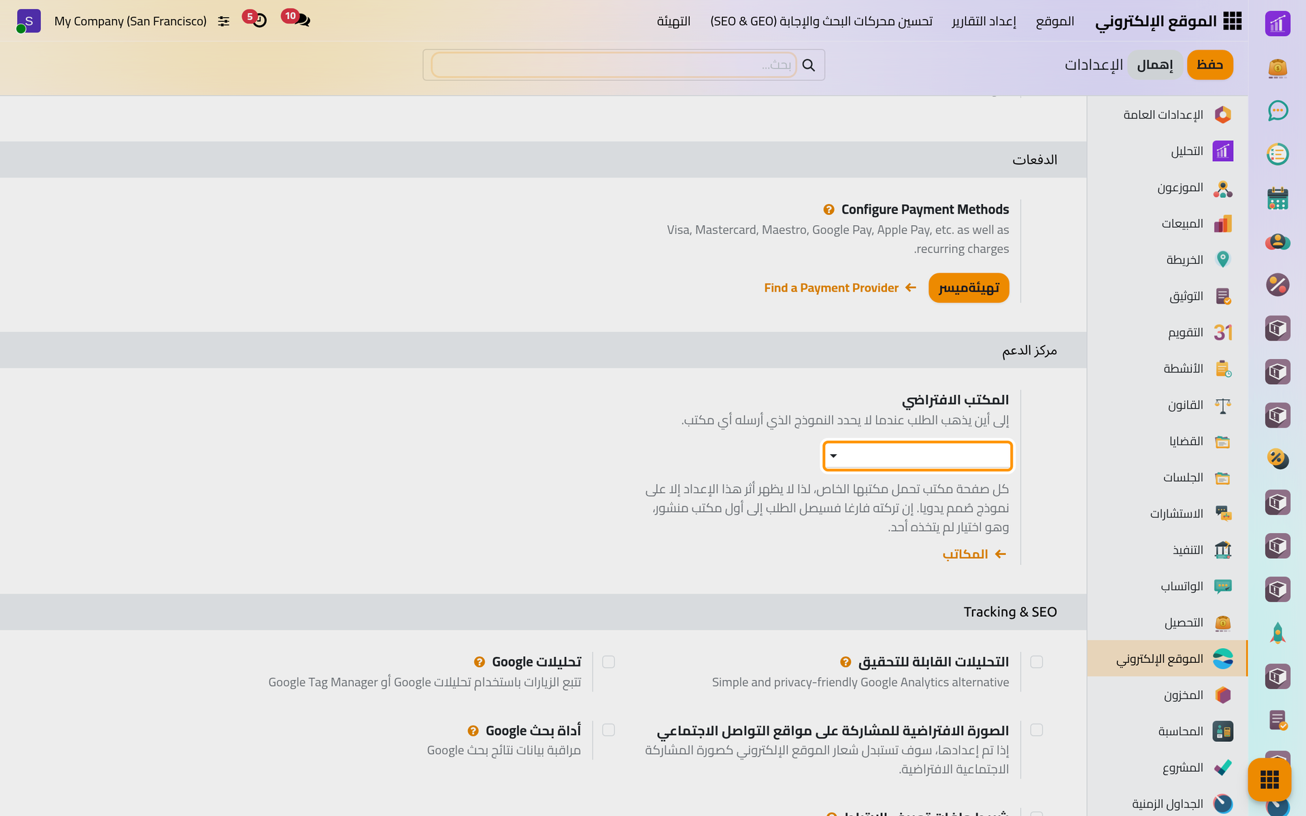1306x816 pixels.
Task: Select الموقع الإلكتروني in the settings sidebar
Action: pyautogui.click(x=1167, y=659)
